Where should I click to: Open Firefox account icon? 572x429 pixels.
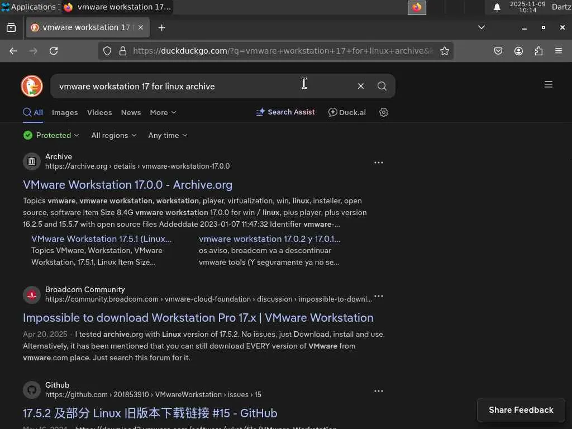pyautogui.click(x=518, y=51)
